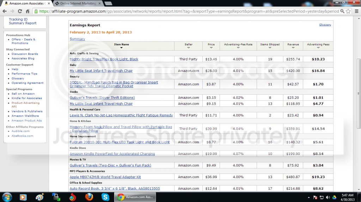Open Auto Record Book item
Viewport: 361px width, 202px height.
coord(115,188)
